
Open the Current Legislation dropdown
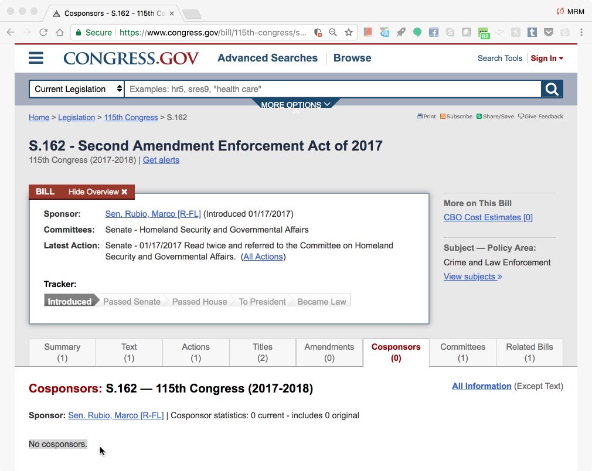click(77, 89)
